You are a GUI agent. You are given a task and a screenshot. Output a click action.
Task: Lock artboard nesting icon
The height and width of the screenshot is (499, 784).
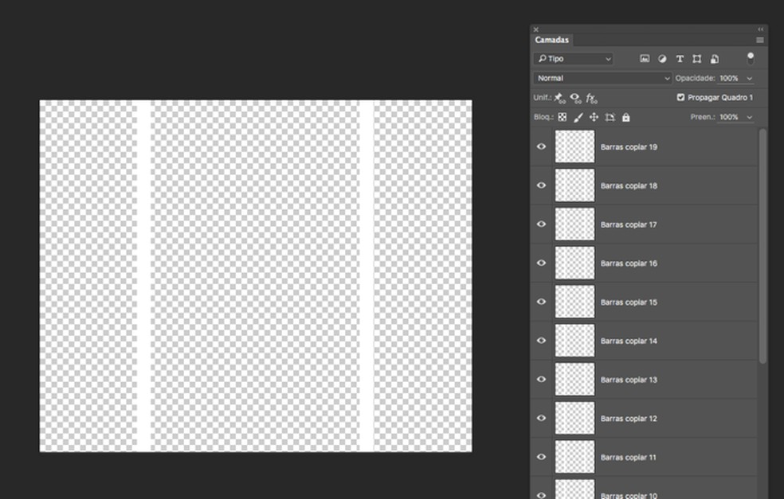click(610, 117)
